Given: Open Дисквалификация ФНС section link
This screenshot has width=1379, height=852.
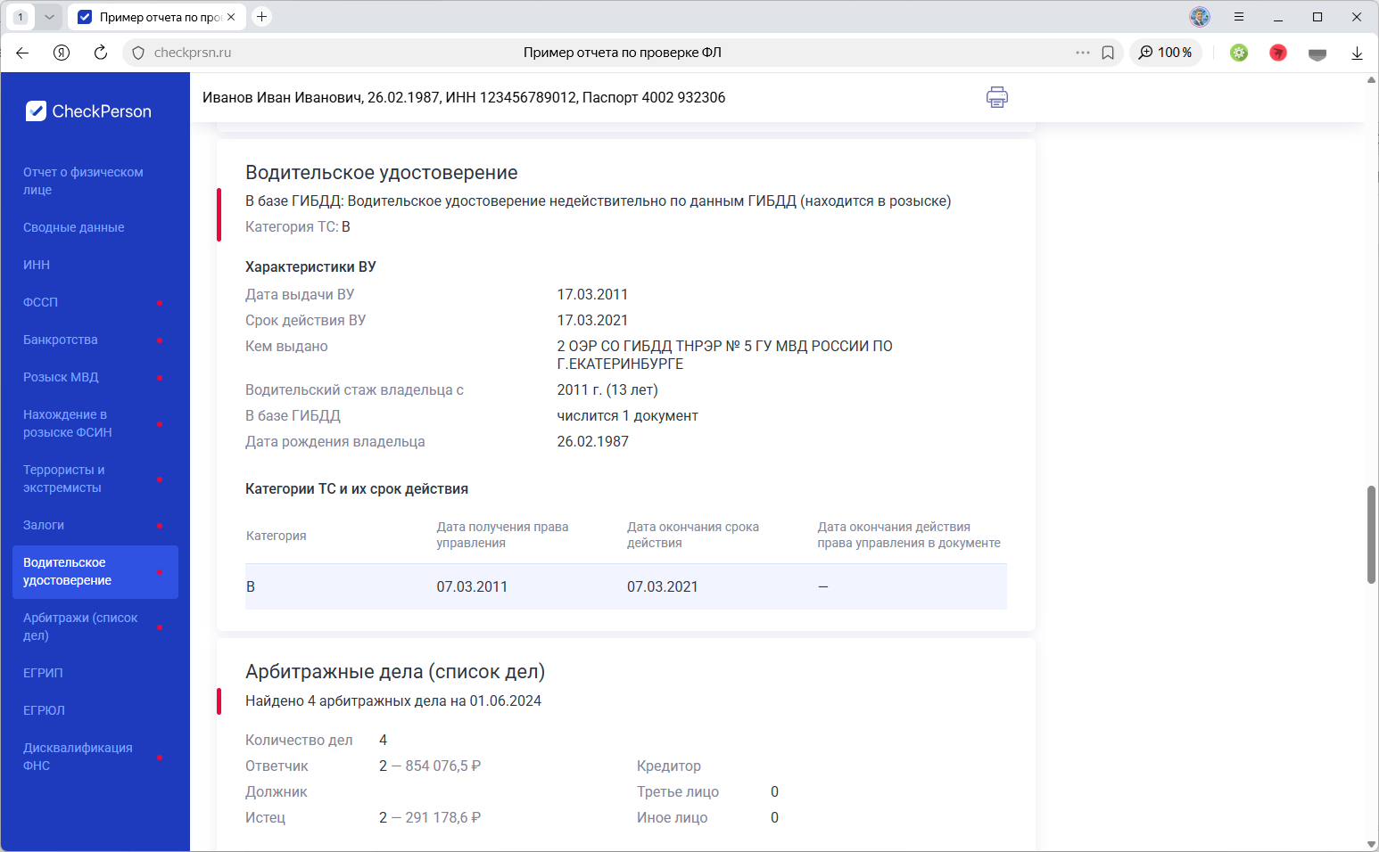Looking at the screenshot, I should [x=78, y=757].
